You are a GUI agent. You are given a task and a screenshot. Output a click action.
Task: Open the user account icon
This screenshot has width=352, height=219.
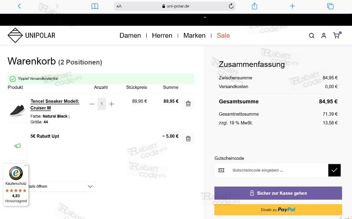[324, 35]
